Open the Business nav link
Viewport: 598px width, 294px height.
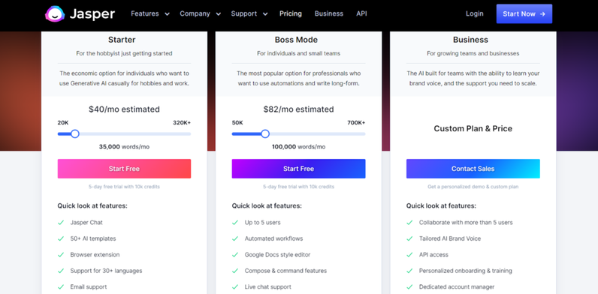coord(329,13)
